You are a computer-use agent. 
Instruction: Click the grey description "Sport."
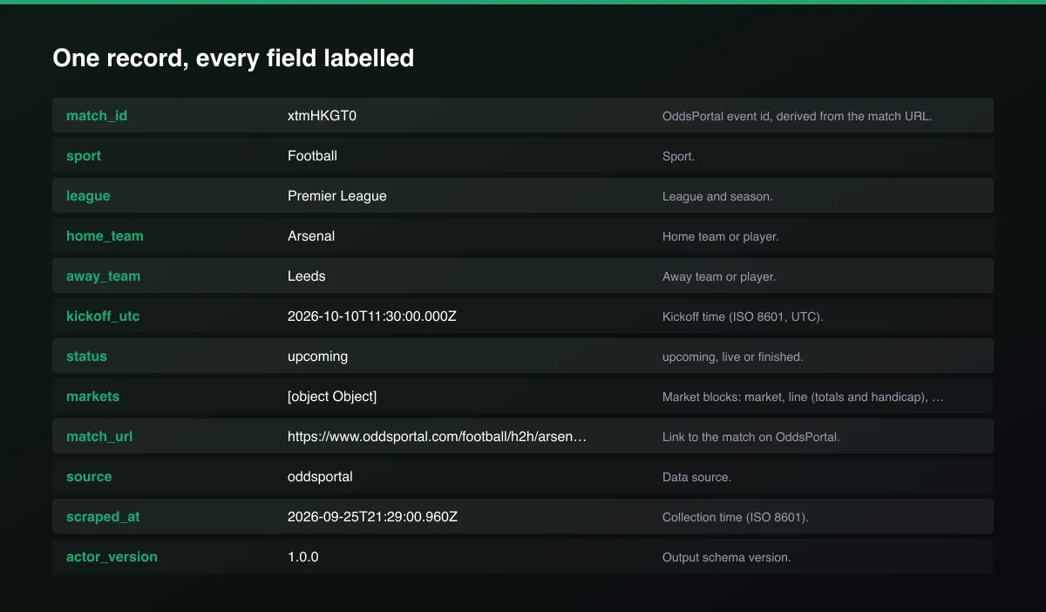(x=678, y=157)
